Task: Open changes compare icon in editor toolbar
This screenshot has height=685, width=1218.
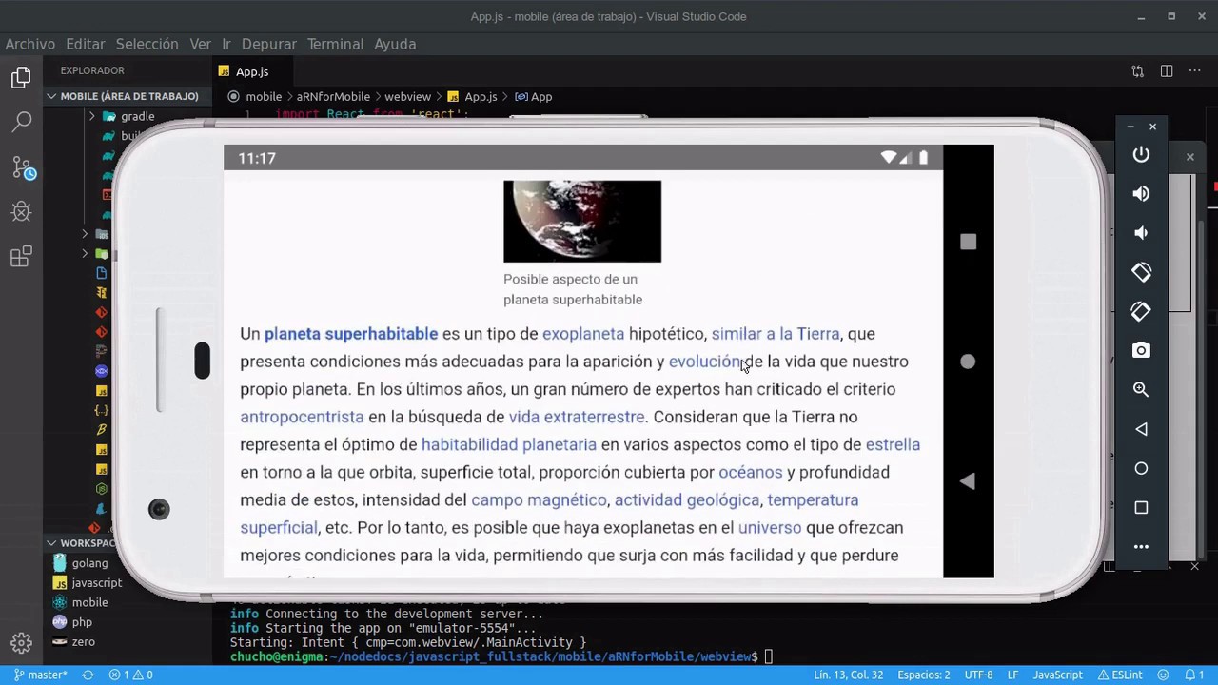Action: (1137, 71)
